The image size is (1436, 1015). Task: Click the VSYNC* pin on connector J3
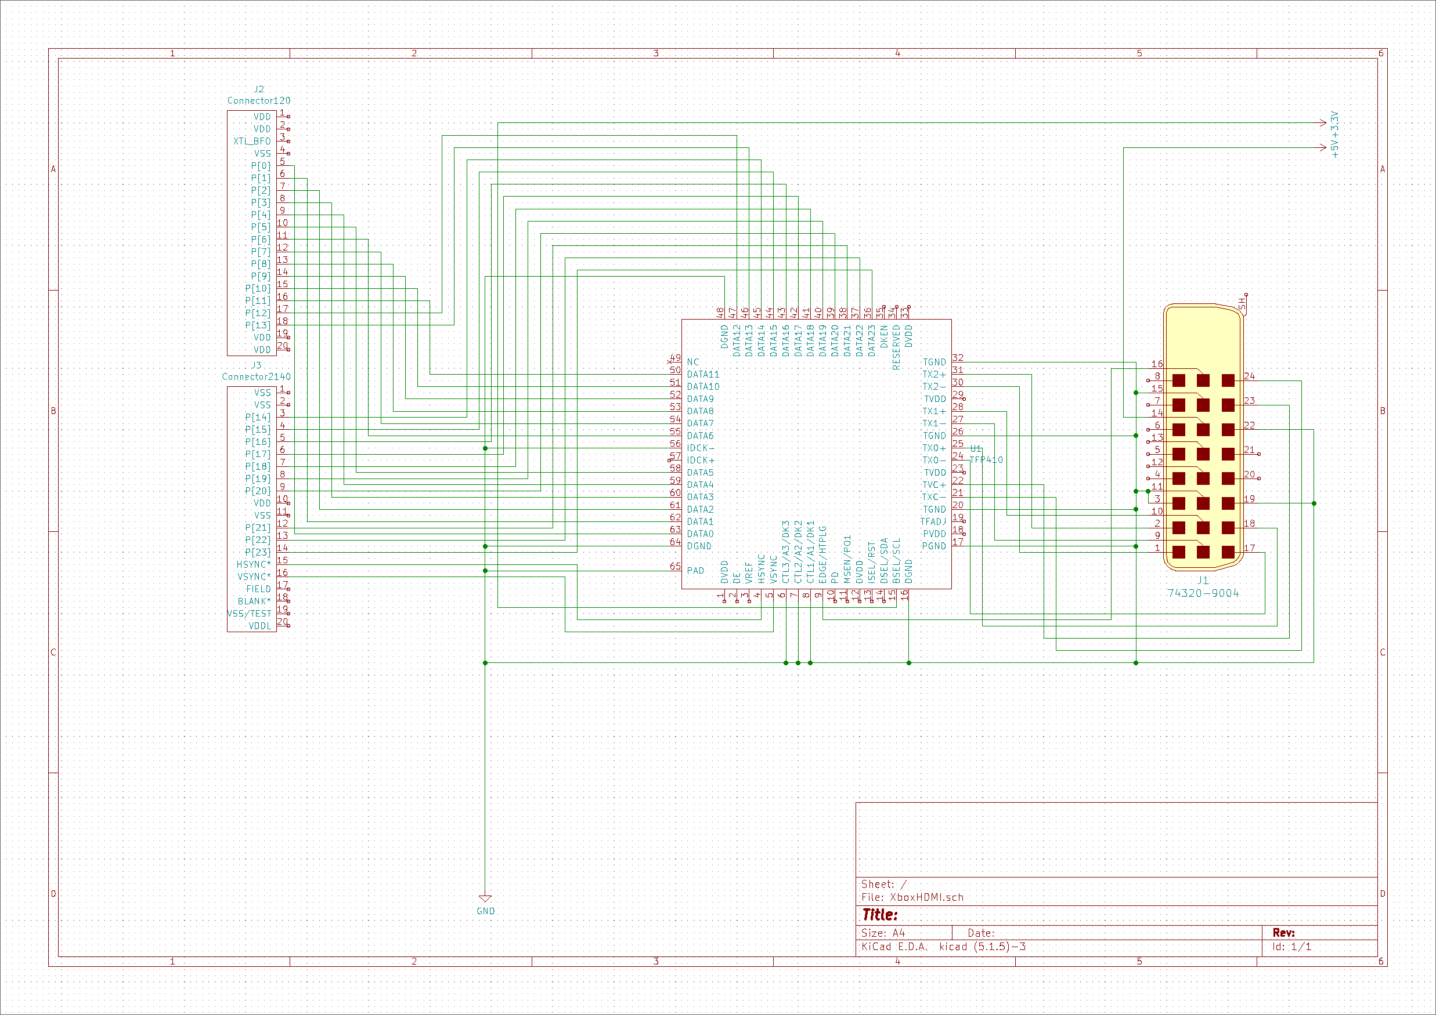click(254, 577)
